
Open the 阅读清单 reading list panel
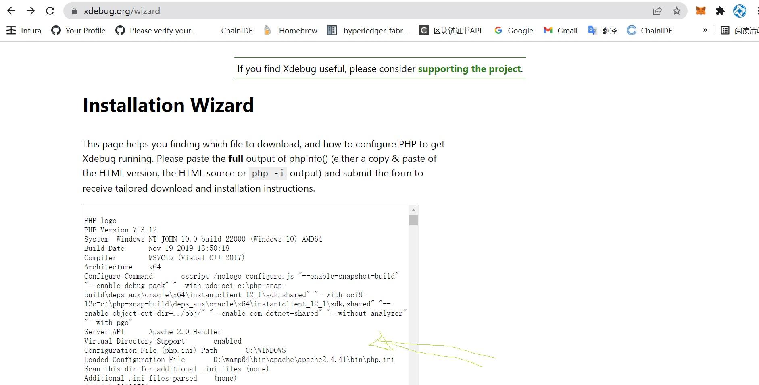738,30
